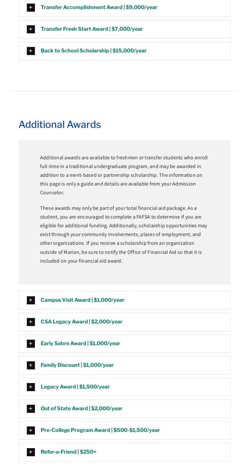The width and height of the screenshot is (249, 464).
Task: Click plus icon beside Refer-a-Friend
Action: 31,452
